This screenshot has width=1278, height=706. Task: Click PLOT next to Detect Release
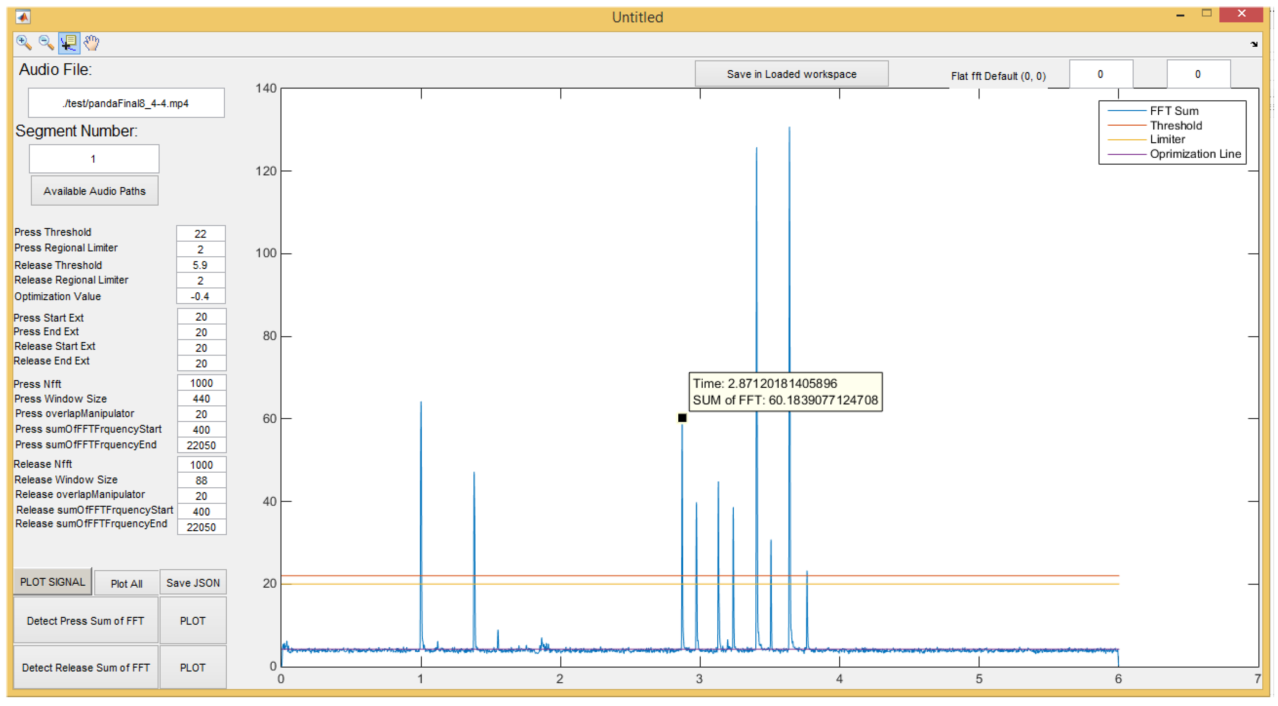[x=193, y=667]
